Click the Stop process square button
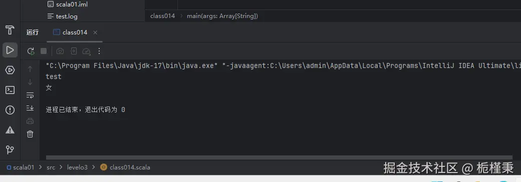Image resolution: width=521 pixels, height=182 pixels. (x=44, y=51)
